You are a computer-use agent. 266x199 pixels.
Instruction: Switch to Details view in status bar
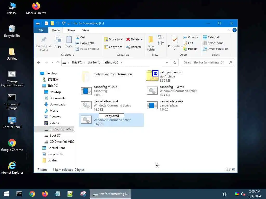point(228,169)
